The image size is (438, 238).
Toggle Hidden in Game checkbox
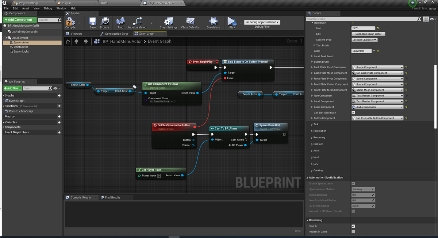coord(353,231)
